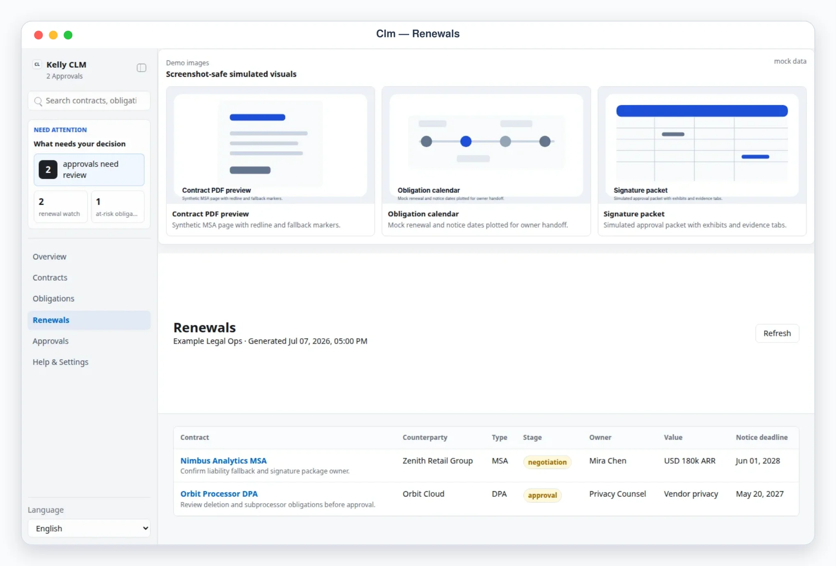The image size is (836, 566).
Task: Open the Approvals sidebar item
Action: click(51, 341)
